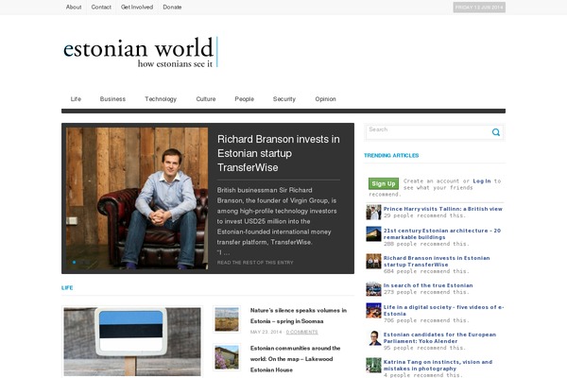Switch to the Security section
Viewport: 567px width, 378px height.
(x=284, y=99)
